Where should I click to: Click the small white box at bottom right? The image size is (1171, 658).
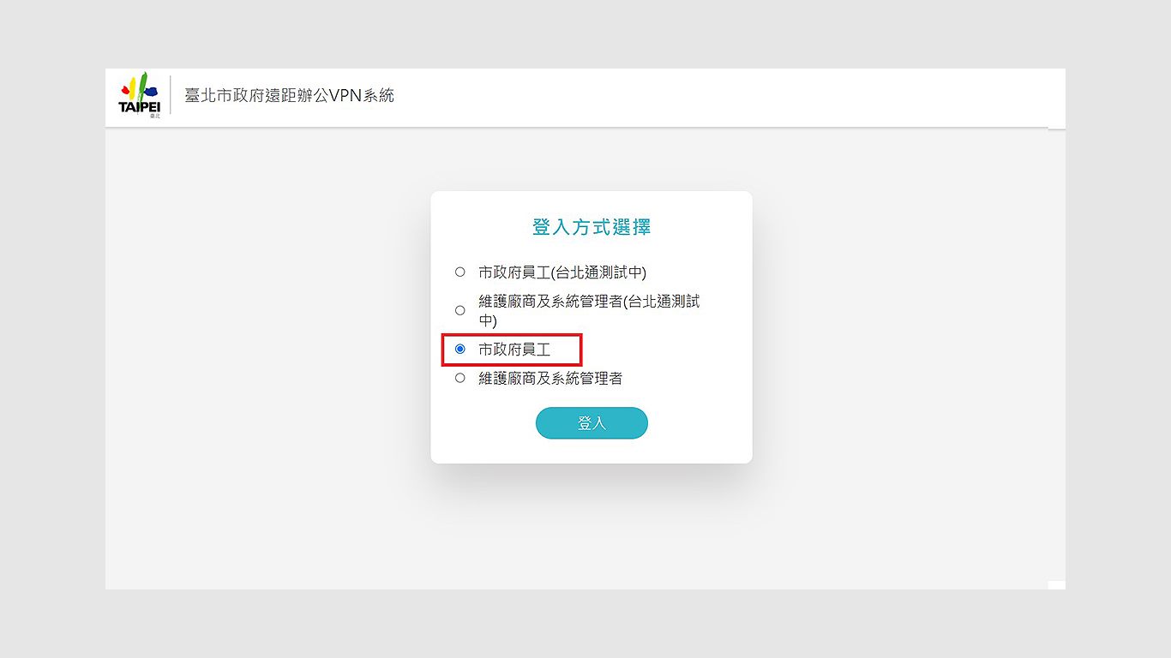pyautogui.click(x=1056, y=585)
